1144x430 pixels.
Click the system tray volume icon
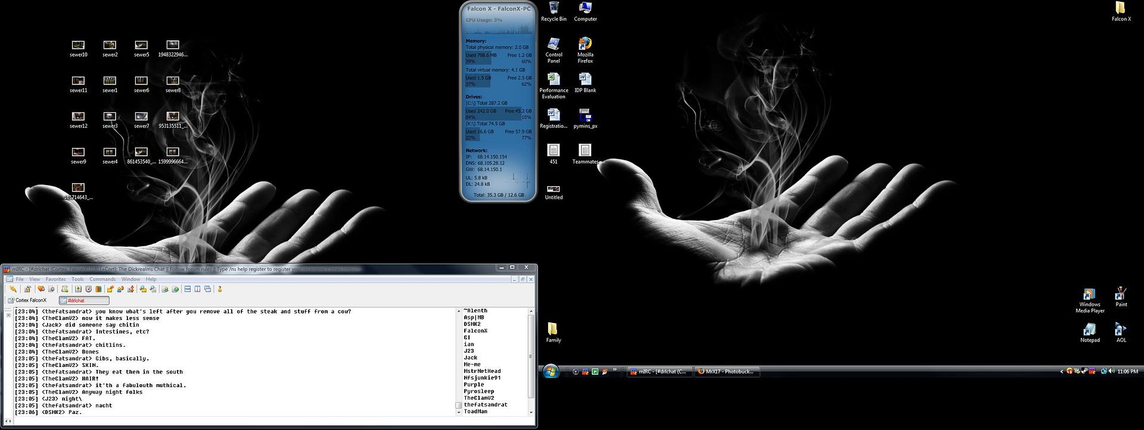point(1112,371)
